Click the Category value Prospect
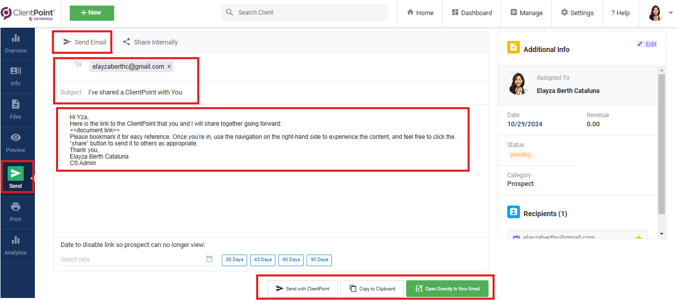Screen dimensions: 677x300 click(x=520, y=184)
